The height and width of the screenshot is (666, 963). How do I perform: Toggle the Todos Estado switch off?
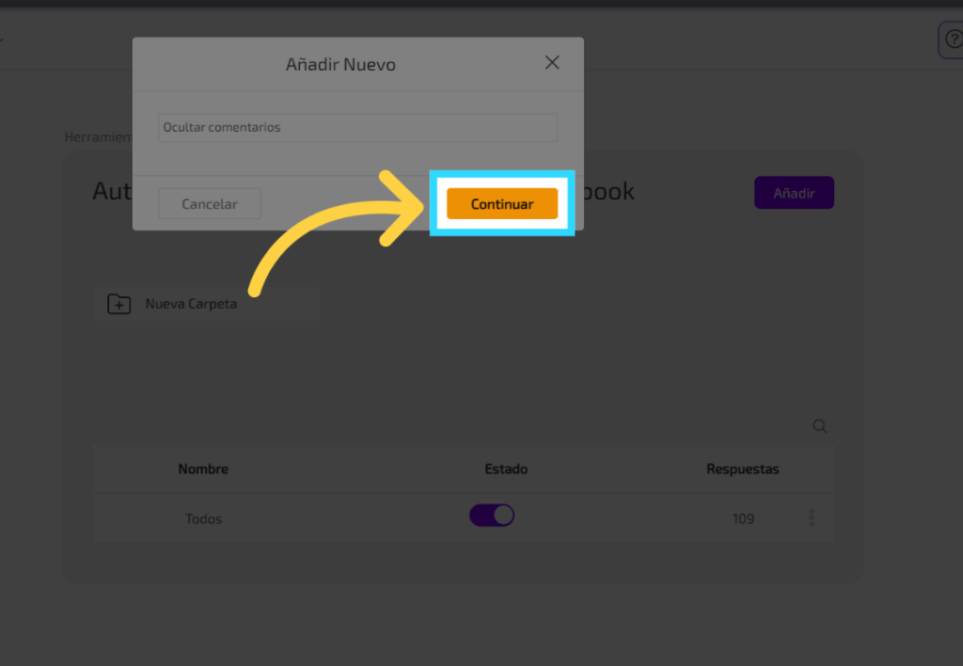(492, 515)
